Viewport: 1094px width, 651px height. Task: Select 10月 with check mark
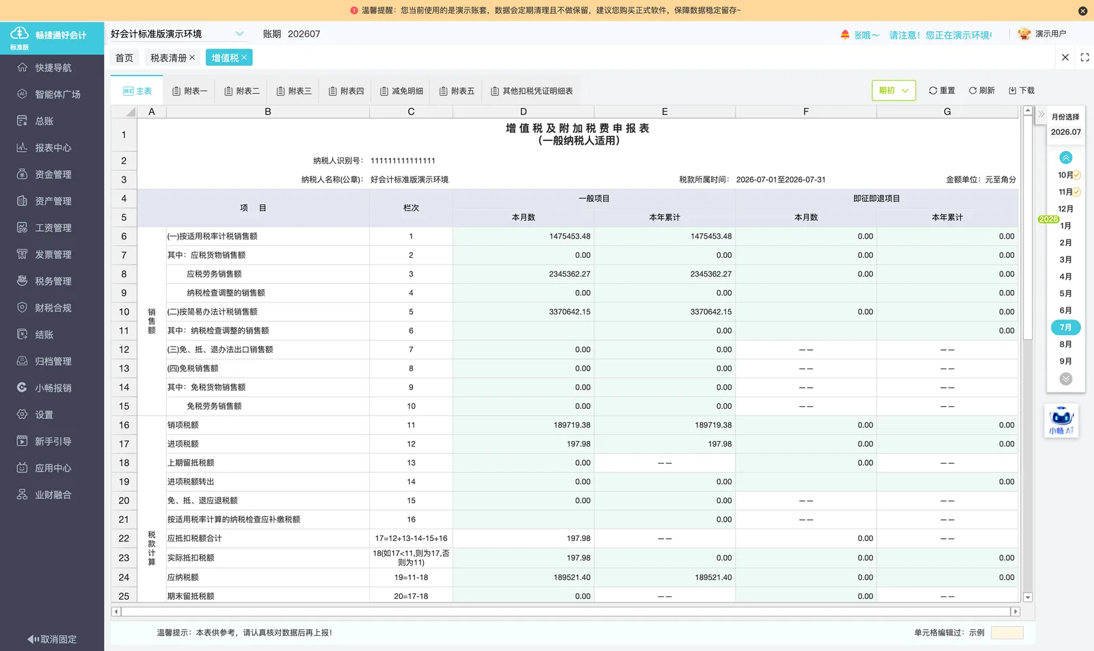click(x=1069, y=175)
